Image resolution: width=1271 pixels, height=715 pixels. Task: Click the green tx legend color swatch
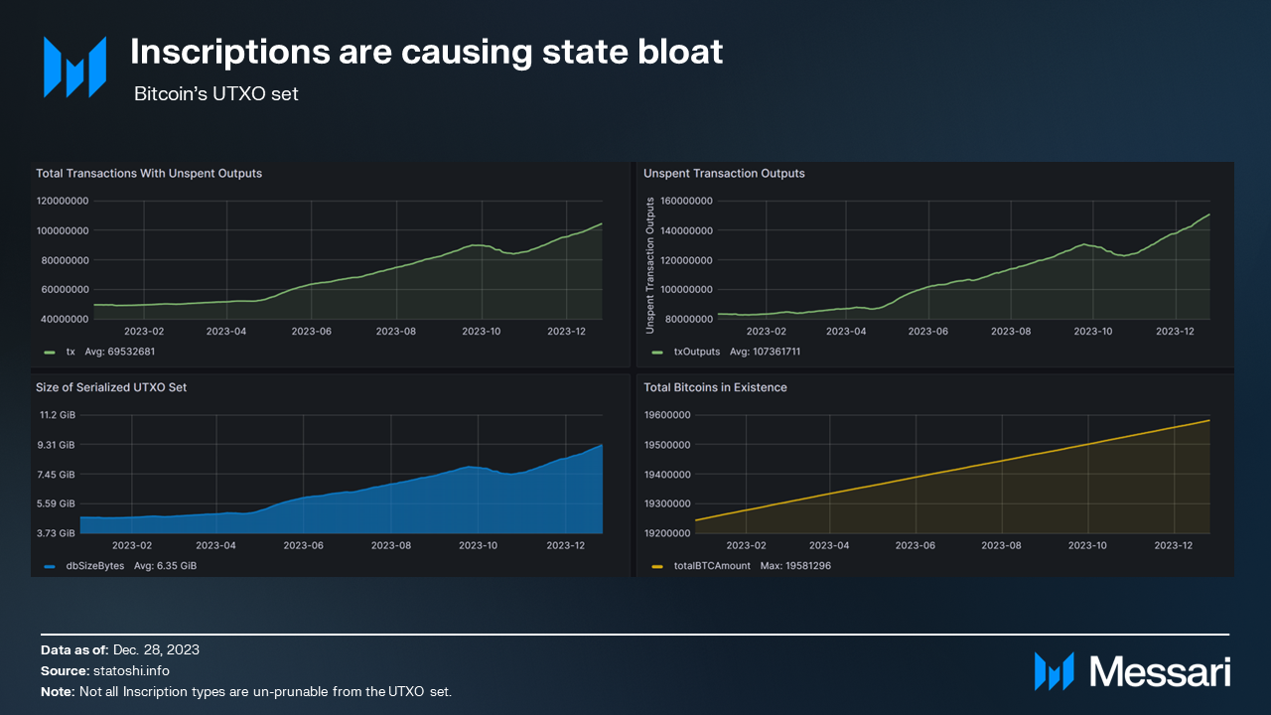(x=50, y=352)
